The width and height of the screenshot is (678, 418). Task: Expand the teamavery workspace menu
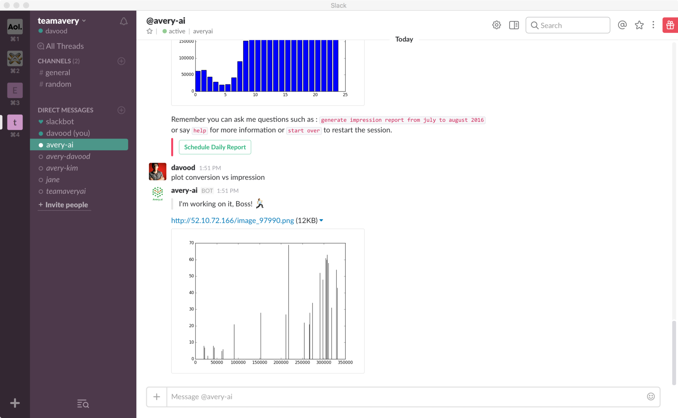(62, 21)
